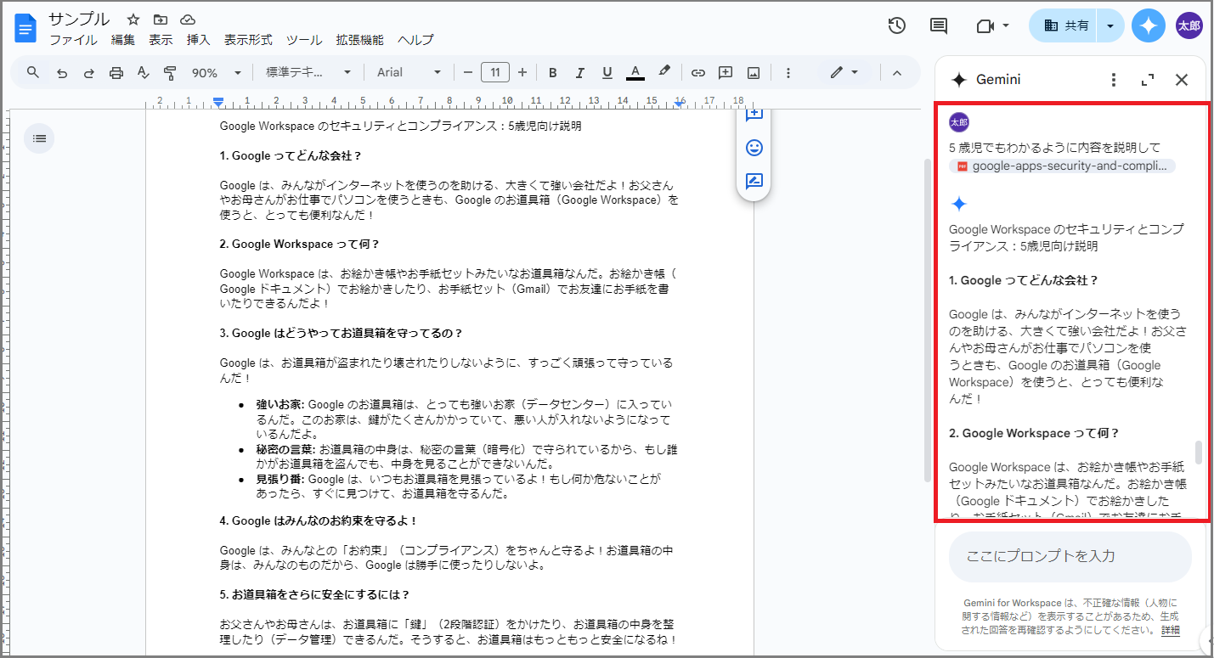Start a Meet call with camera icon
Screen dimensions: 1214x658
pyautogui.click(x=985, y=25)
